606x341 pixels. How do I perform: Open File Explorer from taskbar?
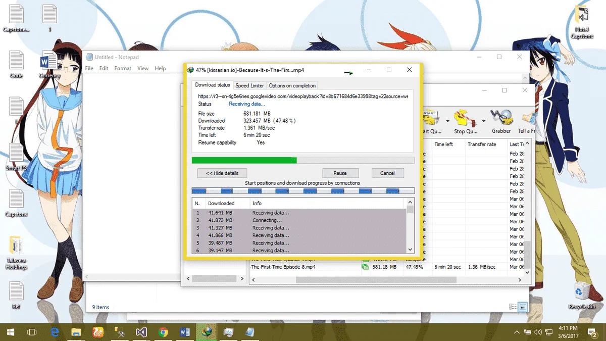pyautogui.click(x=76, y=332)
